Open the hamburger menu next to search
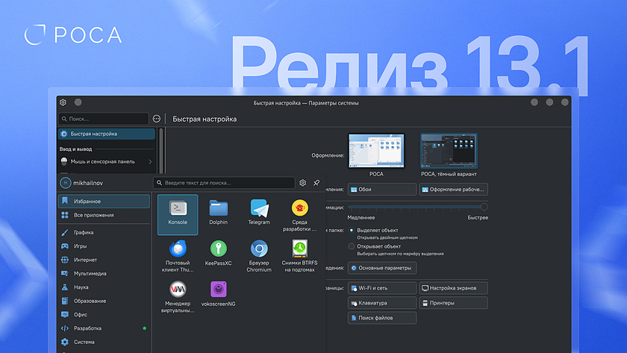This screenshot has height=353, width=627. tap(156, 119)
